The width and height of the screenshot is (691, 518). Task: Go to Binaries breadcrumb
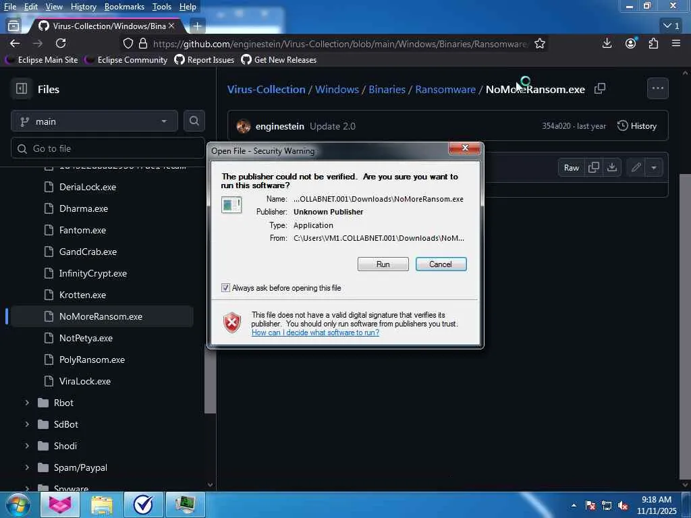coord(387,89)
